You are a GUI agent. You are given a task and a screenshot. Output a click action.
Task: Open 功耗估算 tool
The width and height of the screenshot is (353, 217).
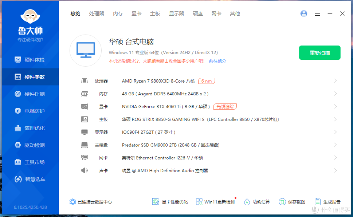(x=257, y=202)
